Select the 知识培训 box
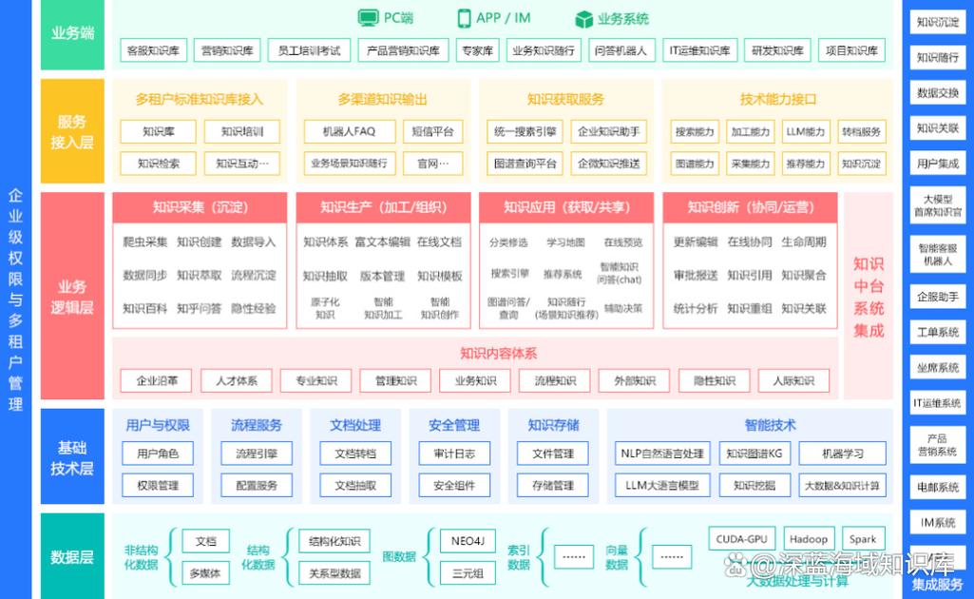The height and width of the screenshot is (599, 974). 241,132
